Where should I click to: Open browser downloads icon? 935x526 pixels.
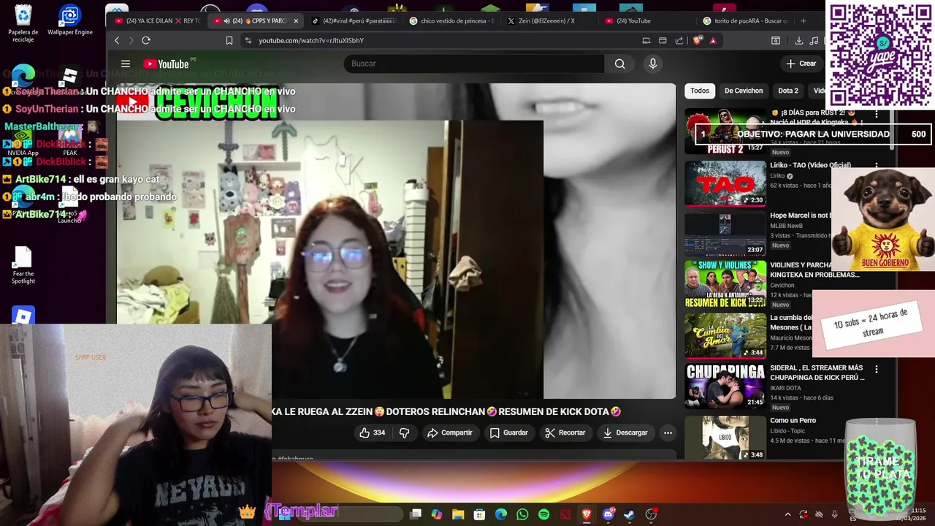tap(798, 40)
